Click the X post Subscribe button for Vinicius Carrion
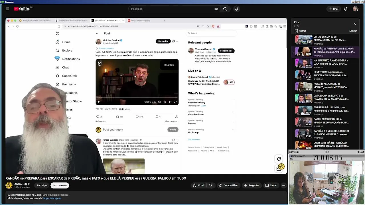365x205 pixels. [163, 41]
